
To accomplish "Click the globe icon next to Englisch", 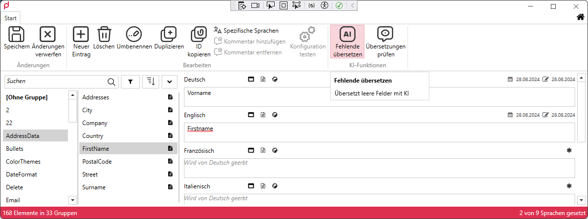I will coord(275,115).
